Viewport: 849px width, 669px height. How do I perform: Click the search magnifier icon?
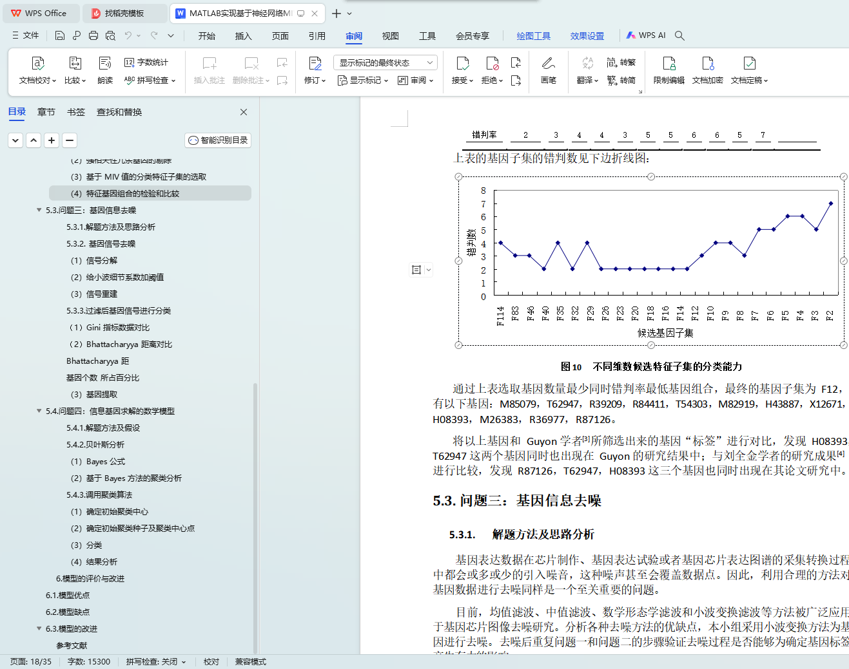click(x=679, y=35)
